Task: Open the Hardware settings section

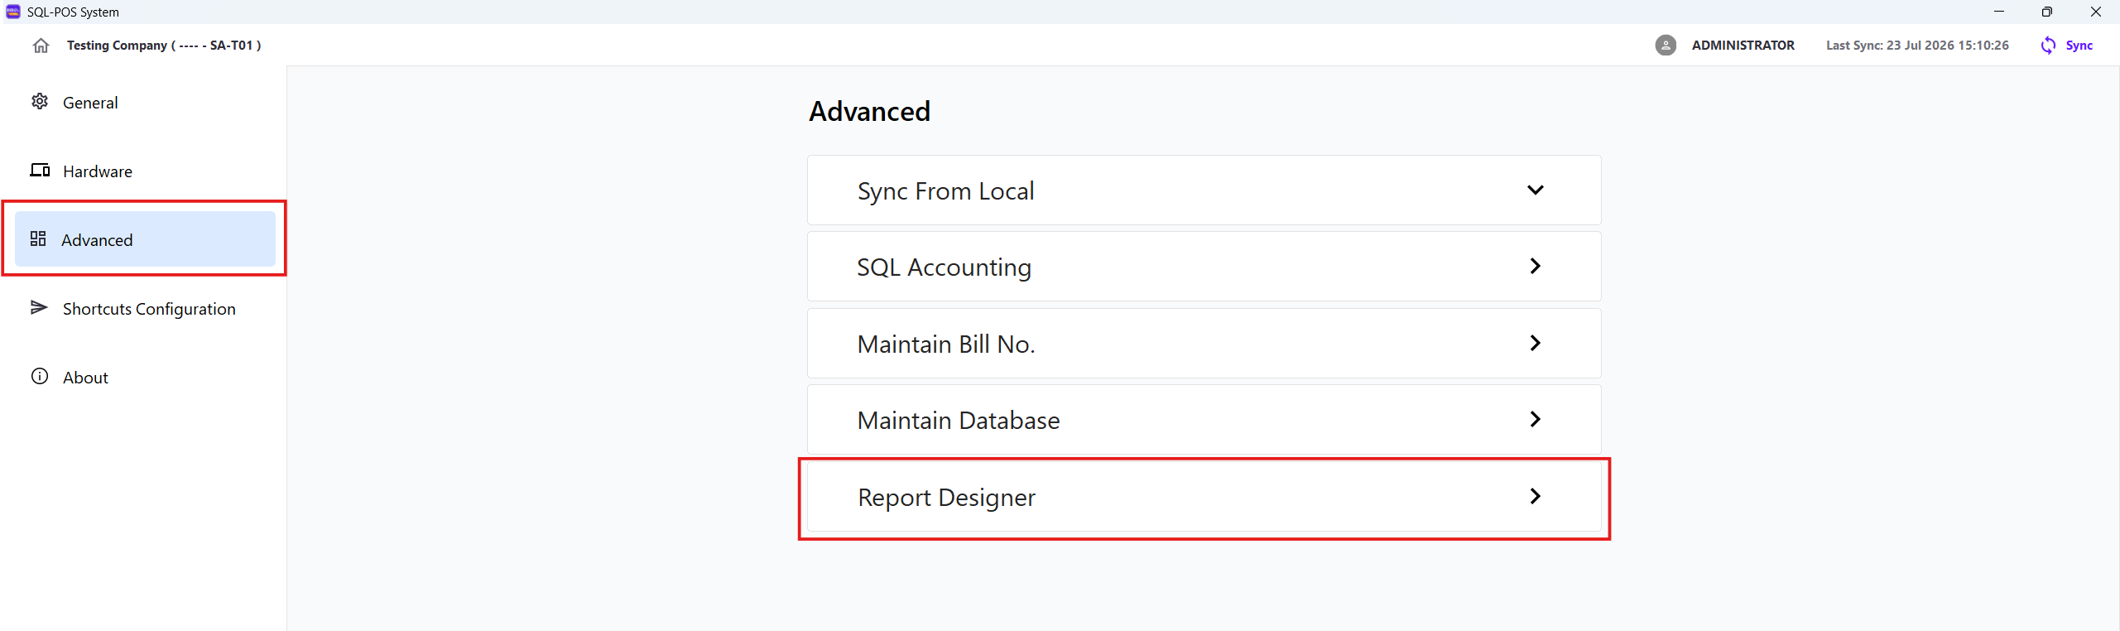Action: 145,171
